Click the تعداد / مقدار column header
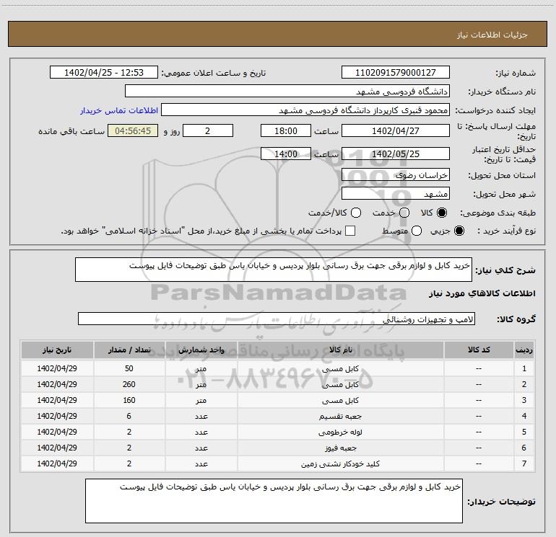 129,350
